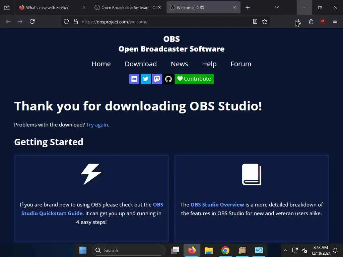Open Firefox application hamburger menu
This screenshot has width=343, height=257.
[x=335, y=21]
